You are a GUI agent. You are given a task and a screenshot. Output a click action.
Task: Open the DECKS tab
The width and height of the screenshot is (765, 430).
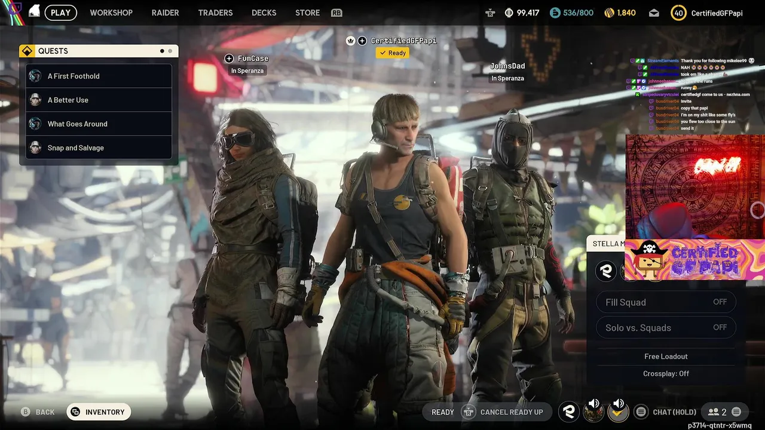[x=264, y=13]
